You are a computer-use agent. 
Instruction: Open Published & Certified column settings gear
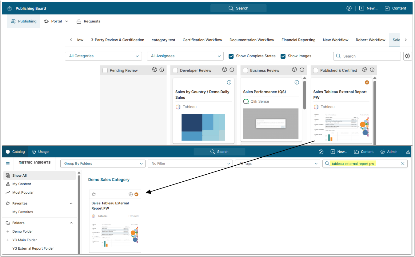[x=365, y=70]
